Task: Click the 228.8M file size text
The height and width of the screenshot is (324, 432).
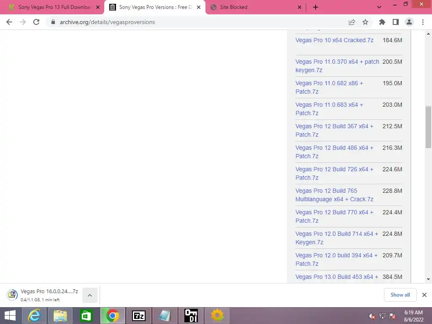Action: [x=392, y=191]
